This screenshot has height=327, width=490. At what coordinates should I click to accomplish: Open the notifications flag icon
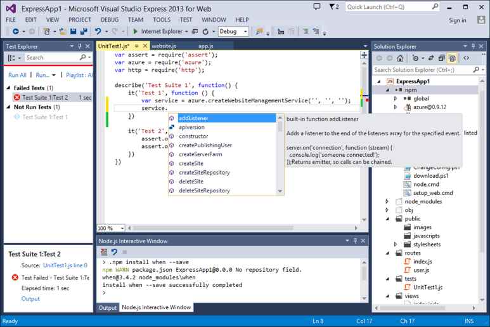click(334, 6)
